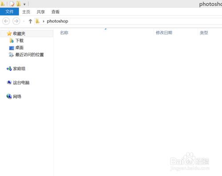Click the 这台电脑 computer icon
Image resolution: width=222 pixels, height=176 pixels.
[9, 82]
